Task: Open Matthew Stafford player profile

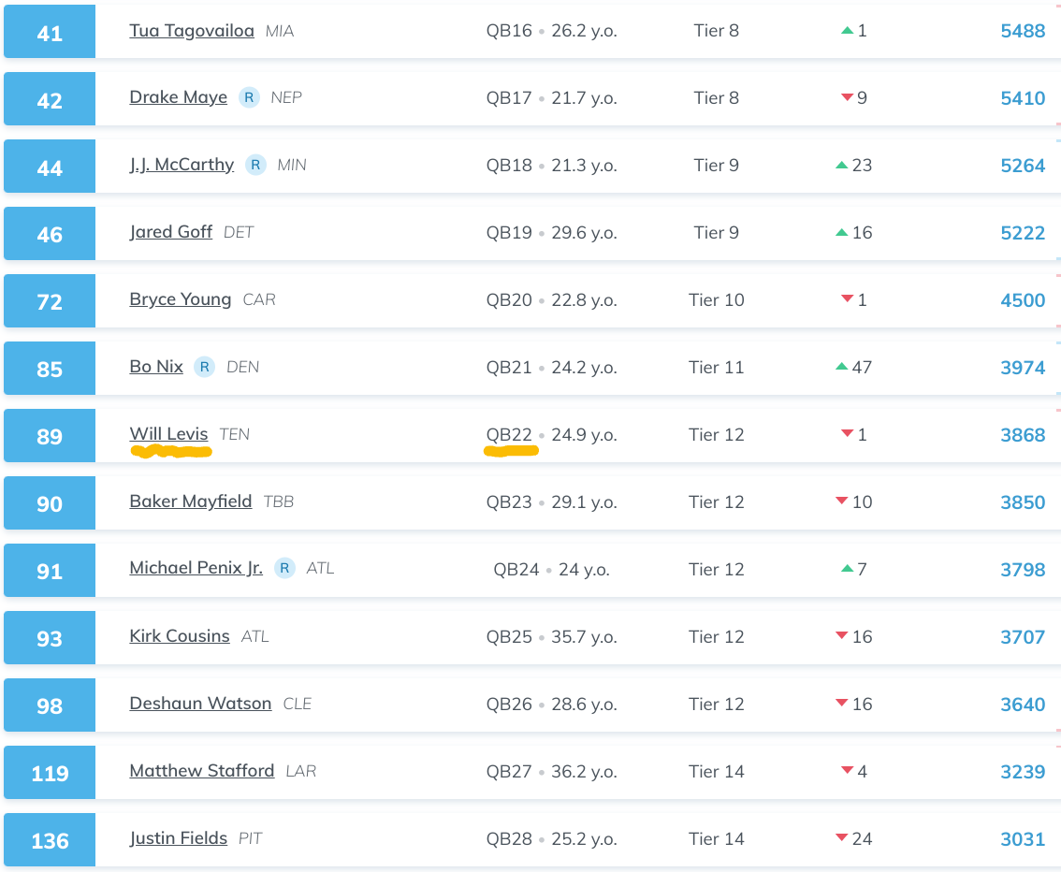Action: [x=202, y=771]
